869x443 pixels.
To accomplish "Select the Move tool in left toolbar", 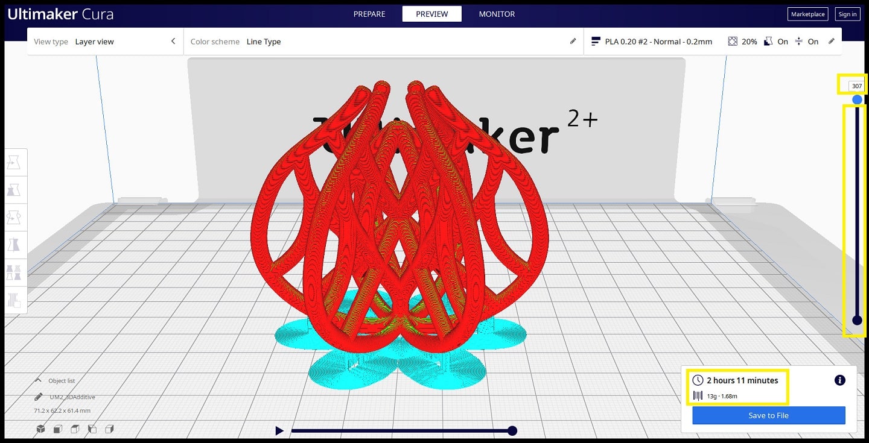I will 14,162.
